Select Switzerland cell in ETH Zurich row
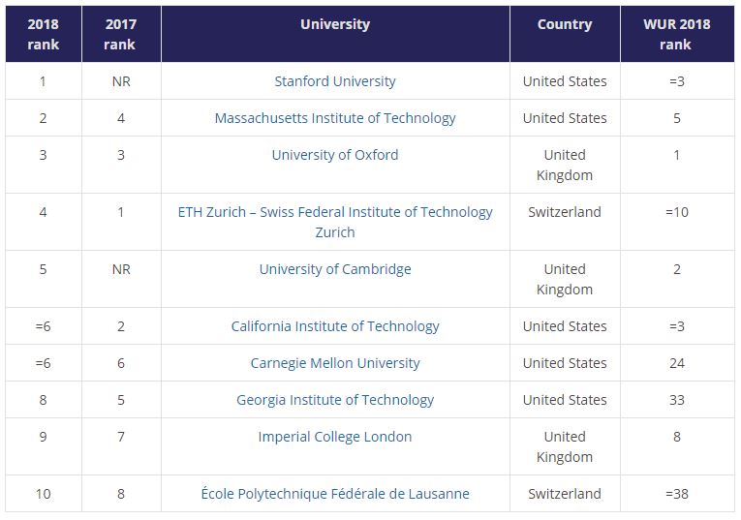Screen dimensions: 741x520 coord(565,212)
